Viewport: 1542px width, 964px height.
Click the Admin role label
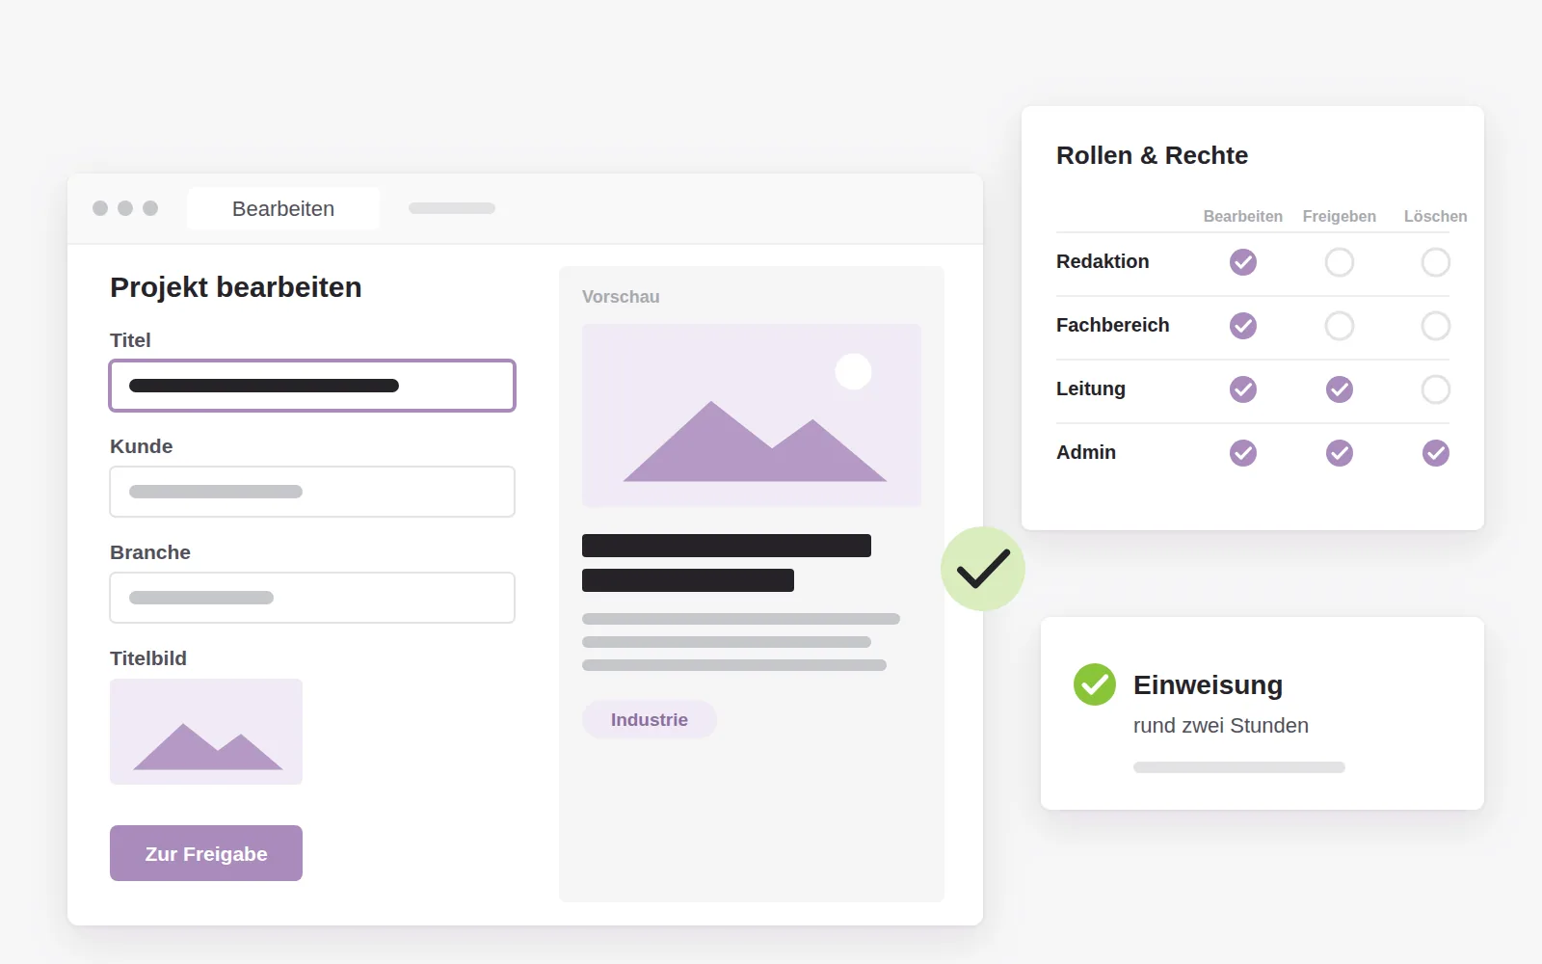(1086, 452)
